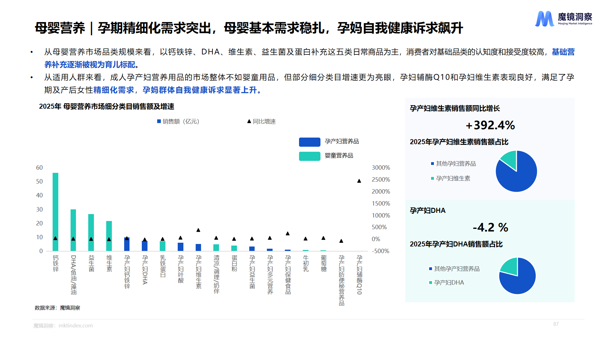
Task: Click the 其他孕妇营养品 legend marker
Action: pos(432,164)
